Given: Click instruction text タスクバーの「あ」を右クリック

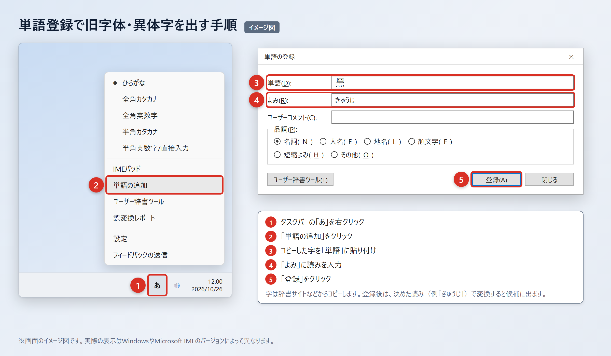Looking at the screenshot, I should [322, 222].
